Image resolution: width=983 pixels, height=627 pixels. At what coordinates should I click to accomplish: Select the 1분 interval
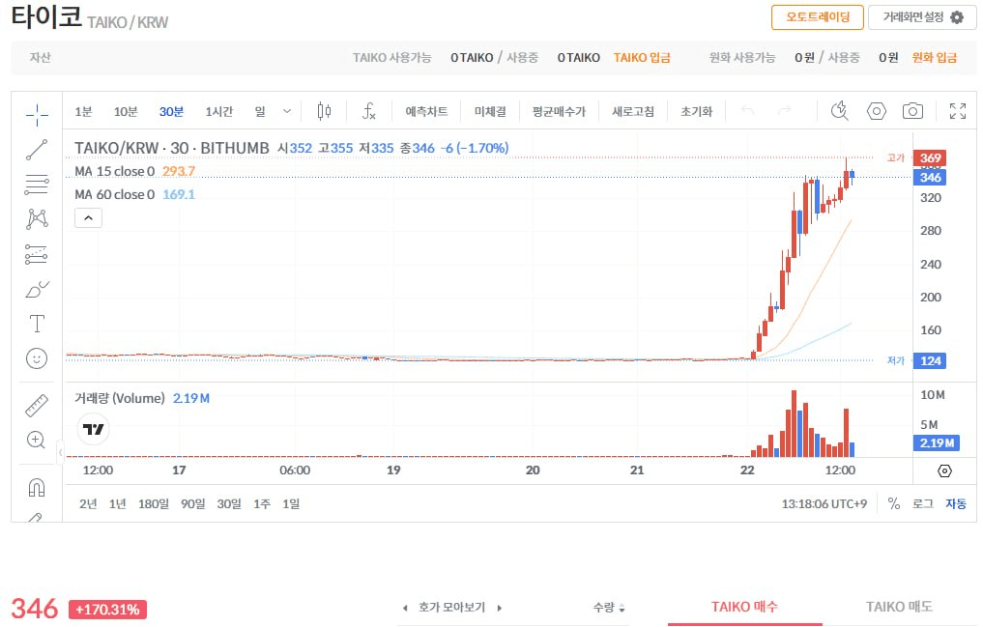pyautogui.click(x=83, y=111)
